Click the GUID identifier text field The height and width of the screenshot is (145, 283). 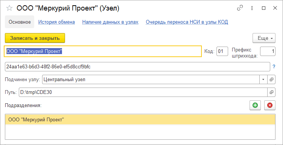tap(137, 67)
